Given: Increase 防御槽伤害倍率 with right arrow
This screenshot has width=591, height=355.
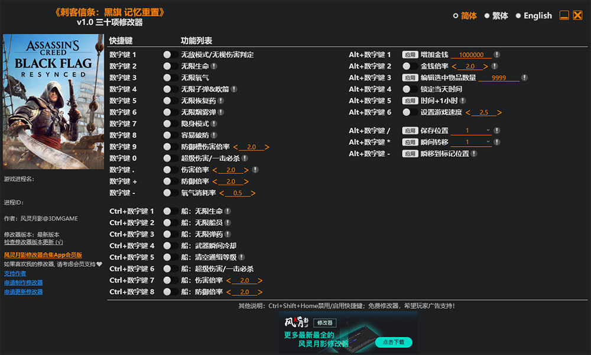Looking at the screenshot, I should 267,147.
